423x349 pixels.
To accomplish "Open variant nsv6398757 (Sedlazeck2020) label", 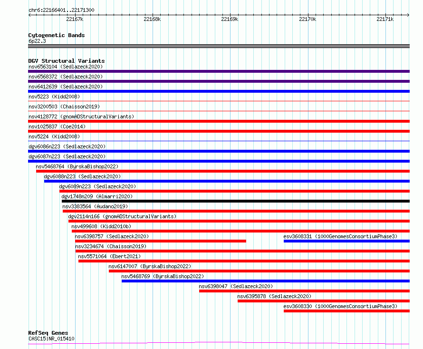I will tap(112, 236).
